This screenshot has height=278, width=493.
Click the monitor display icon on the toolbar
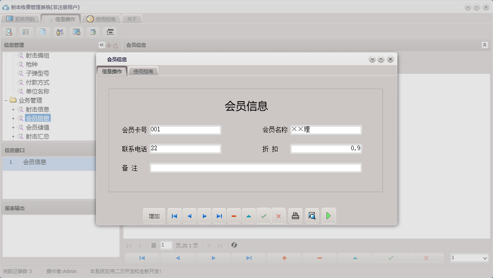[76, 31]
